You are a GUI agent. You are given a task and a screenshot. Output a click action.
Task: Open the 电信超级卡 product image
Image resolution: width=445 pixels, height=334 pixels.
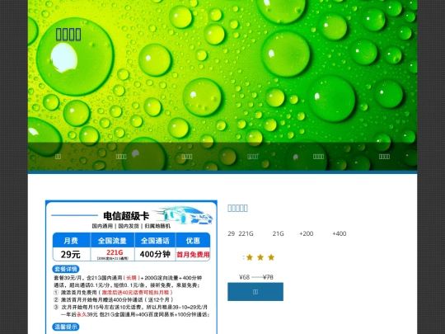(x=131, y=267)
